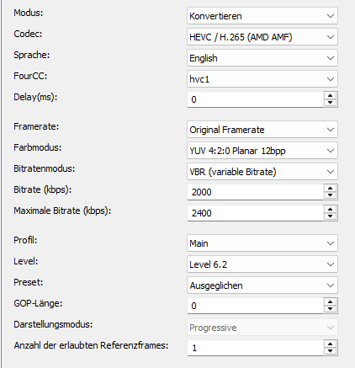355x368 pixels.
Task: Open the Level dropdown showing Level 6.2
Action: [262, 264]
